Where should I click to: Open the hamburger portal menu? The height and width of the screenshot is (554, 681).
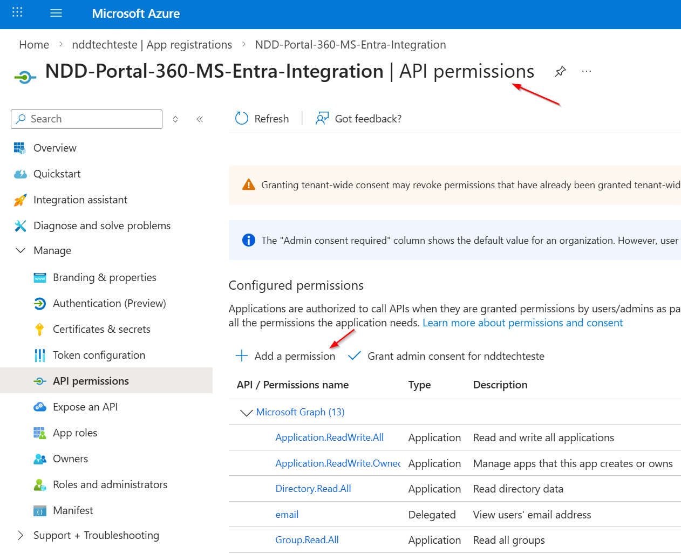point(56,13)
